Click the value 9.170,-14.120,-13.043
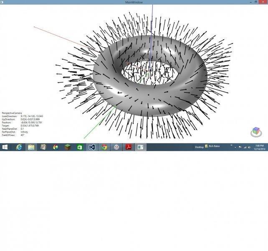The image size is (268, 251). [32, 116]
